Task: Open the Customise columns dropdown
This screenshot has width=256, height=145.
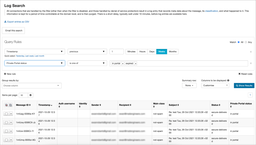Action: [215, 85]
